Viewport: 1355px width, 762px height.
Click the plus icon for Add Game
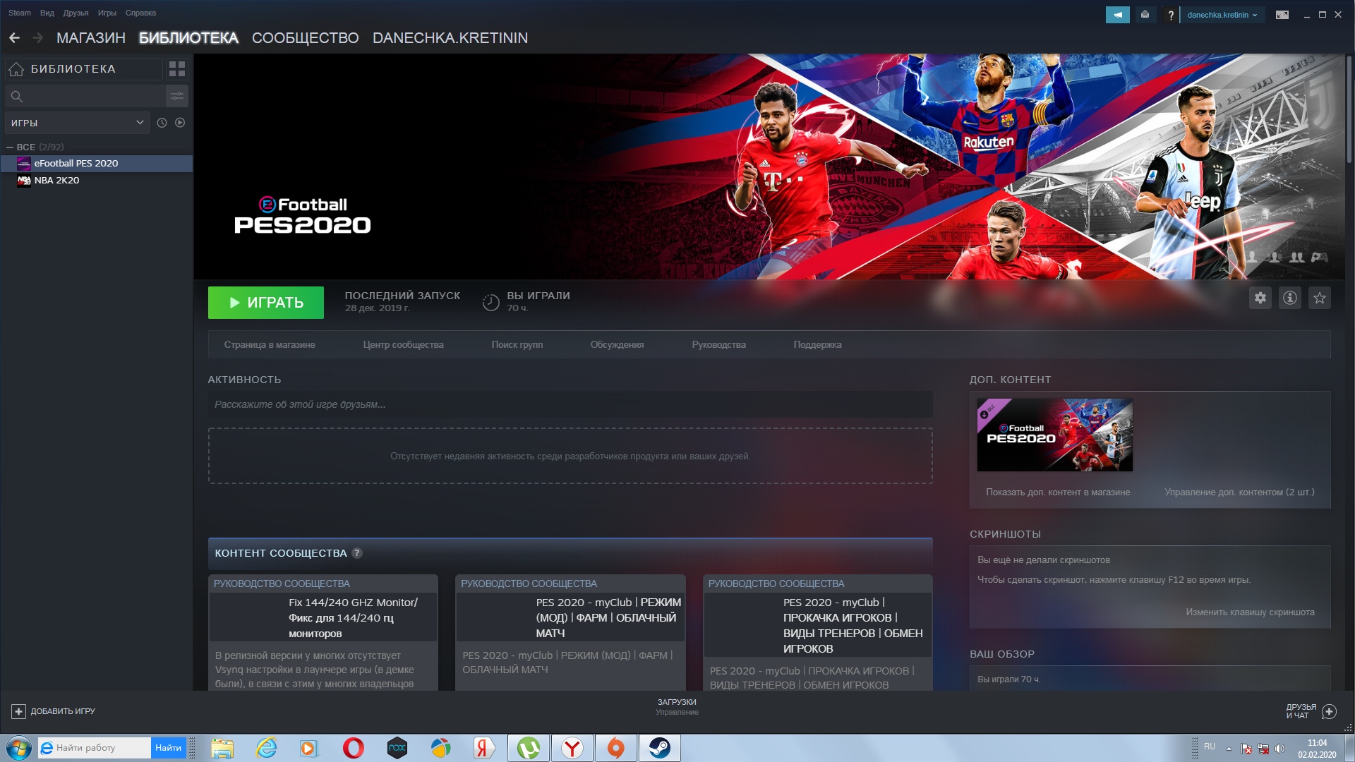pyautogui.click(x=19, y=711)
